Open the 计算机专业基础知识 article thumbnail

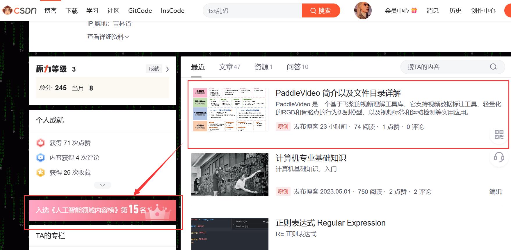tap(230, 175)
